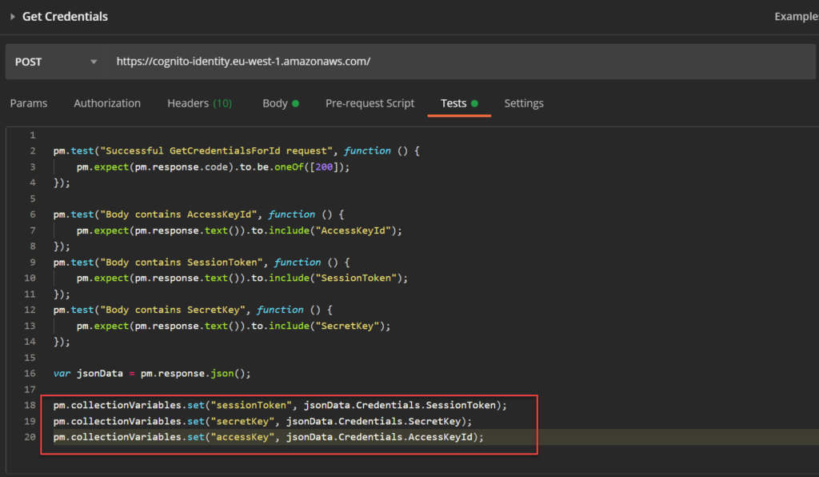
Task: Click the green dot beside Body
Action: click(296, 103)
